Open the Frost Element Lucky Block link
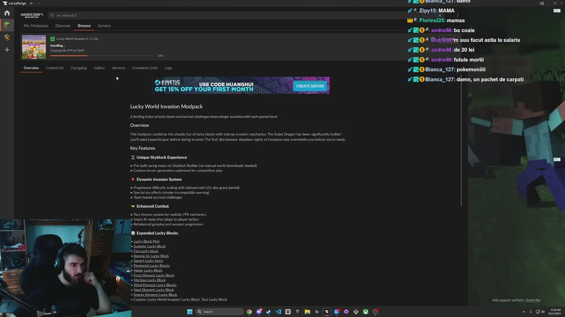565x317 pixels. coord(154,275)
